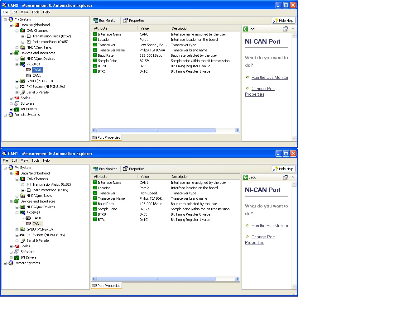Click horizontal scrollbar thumb in CAN0 attribute list

click(156, 131)
